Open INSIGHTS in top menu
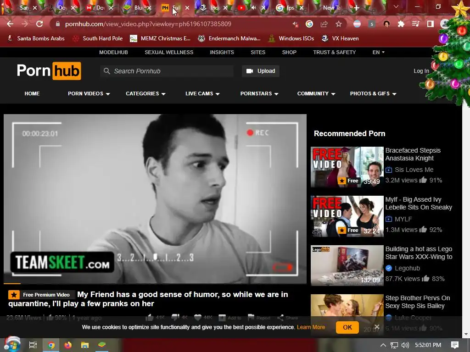The width and height of the screenshot is (470, 352). 222,52
